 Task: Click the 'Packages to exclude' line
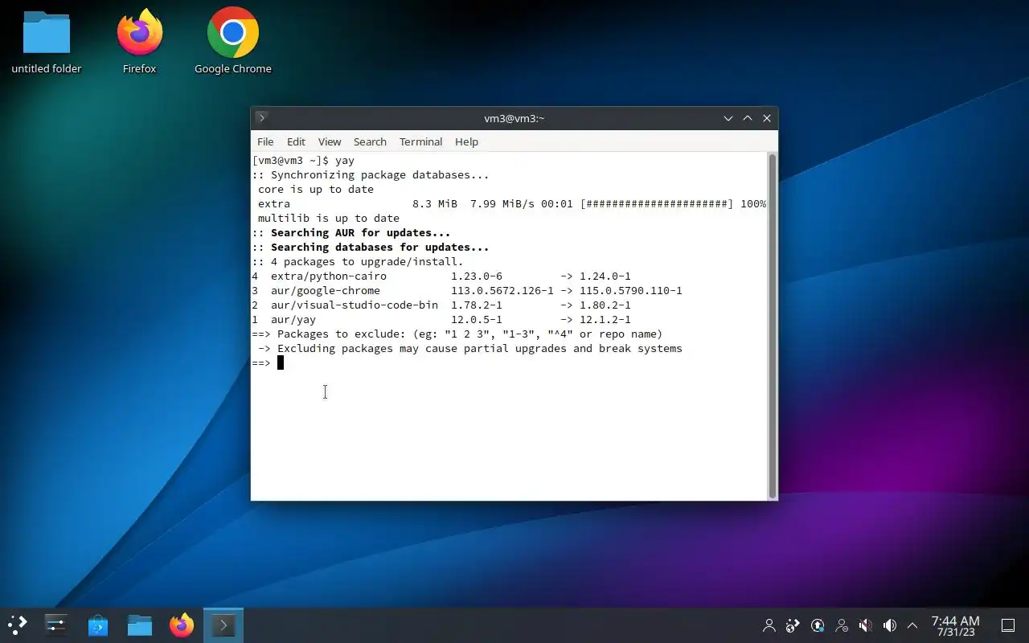pos(457,334)
